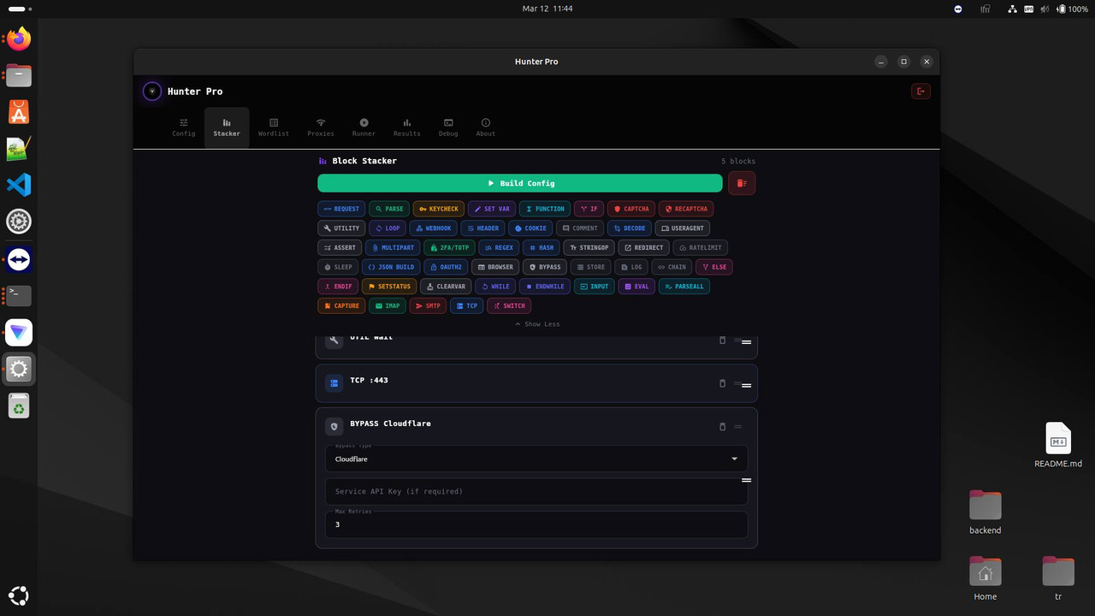1095x616 pixels.
Task: Insert a RECAPTCHA block
Action: (x=685, y=209)
